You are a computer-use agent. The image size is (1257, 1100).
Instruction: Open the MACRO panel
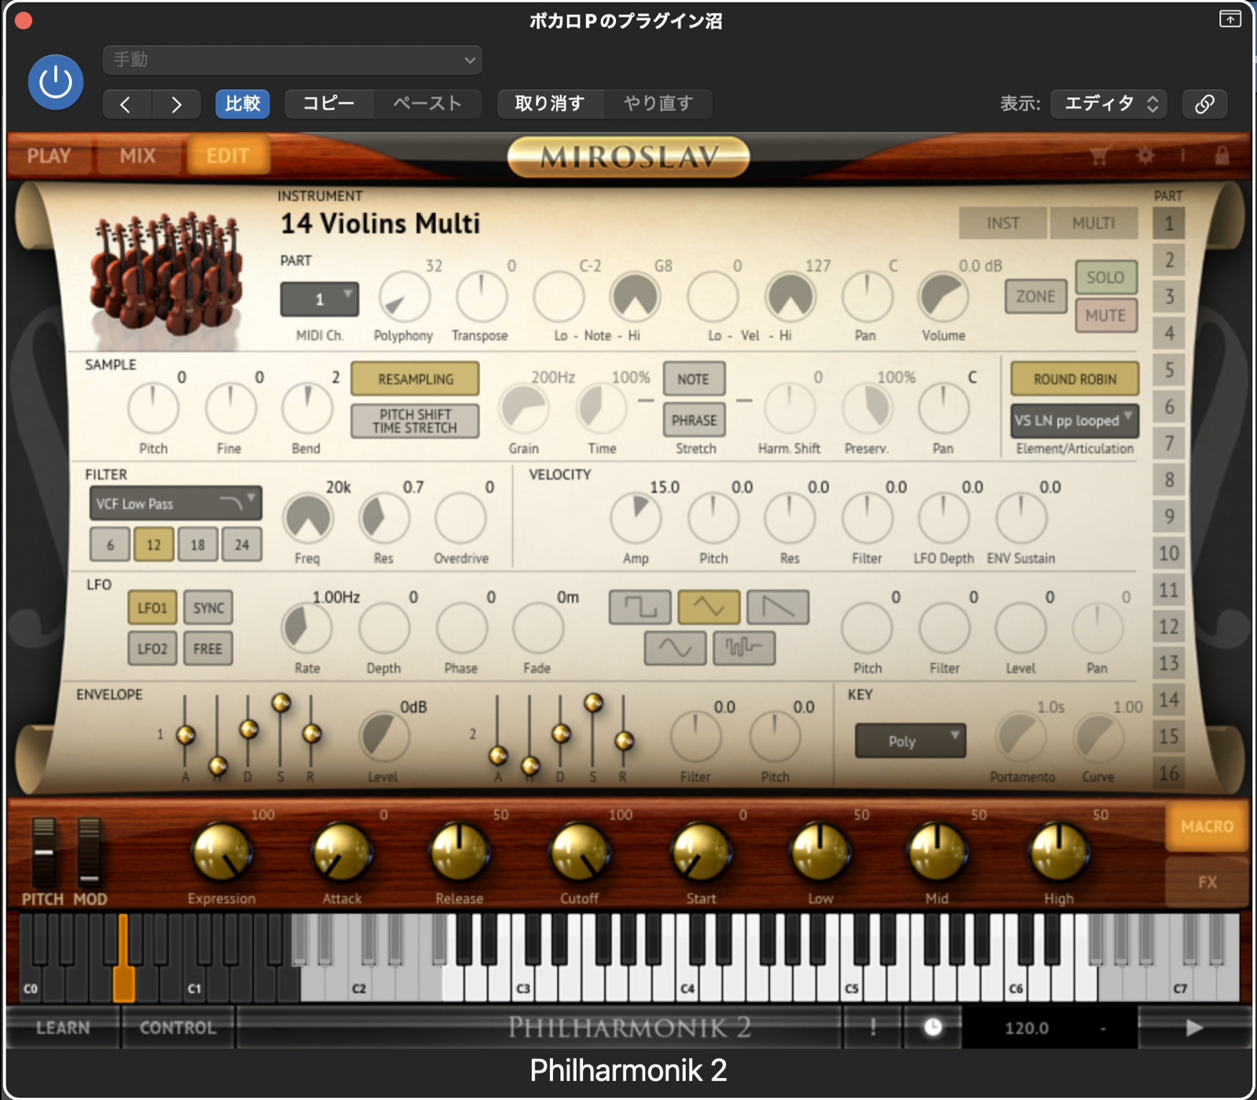tap(1208, 827)
